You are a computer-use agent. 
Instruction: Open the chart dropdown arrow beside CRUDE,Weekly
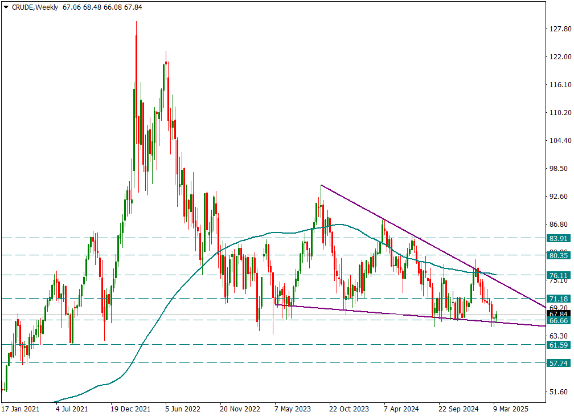tap(6, 7)
